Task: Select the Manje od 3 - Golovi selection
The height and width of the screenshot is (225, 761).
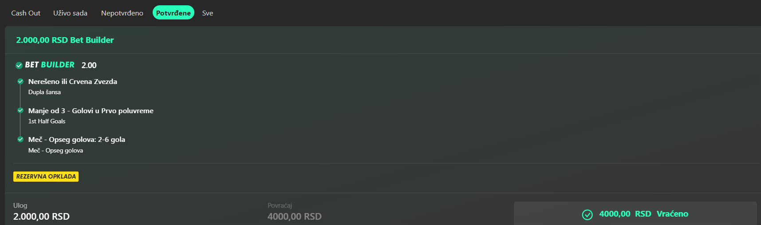Action: pyautogui.click(x=91, y=111)
